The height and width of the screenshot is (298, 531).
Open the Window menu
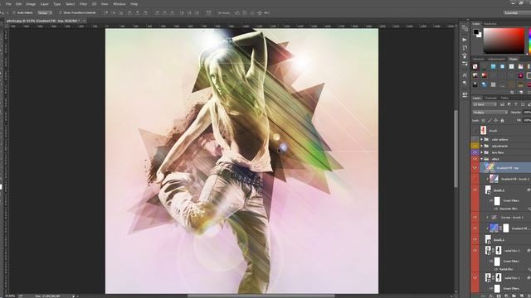pyautogui.click(x=119, y=4)
